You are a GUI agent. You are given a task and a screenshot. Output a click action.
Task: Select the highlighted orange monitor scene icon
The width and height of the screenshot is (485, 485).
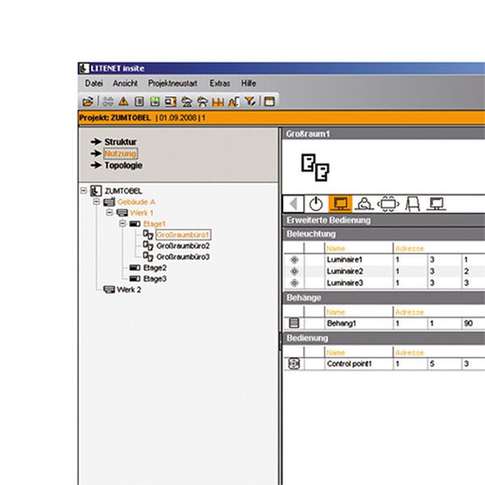coord(340,204)
